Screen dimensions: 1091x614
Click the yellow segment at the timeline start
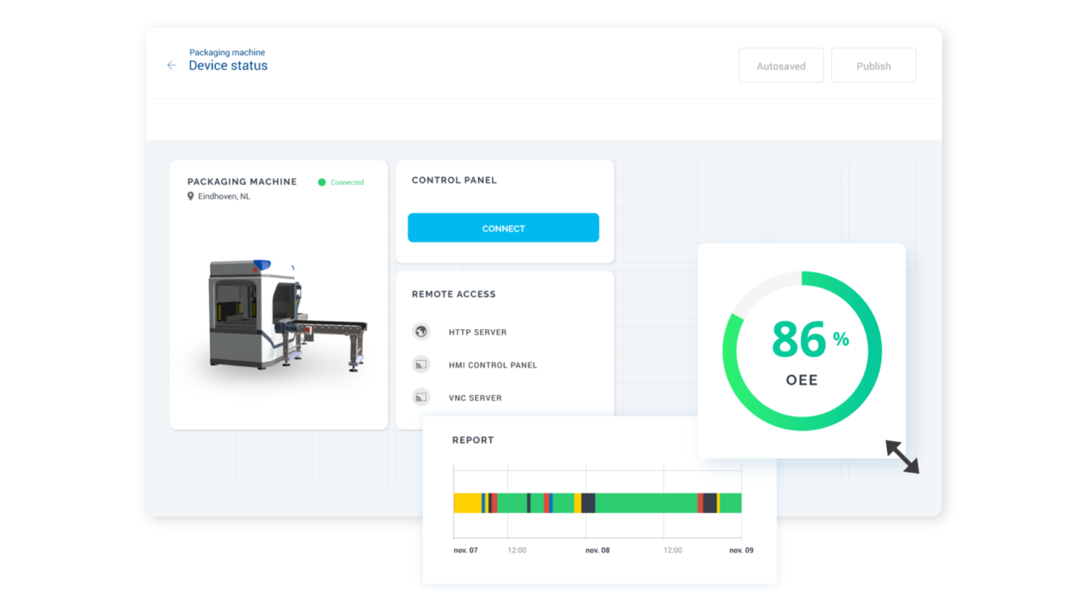pyautogui.click(x=467, y=502)
